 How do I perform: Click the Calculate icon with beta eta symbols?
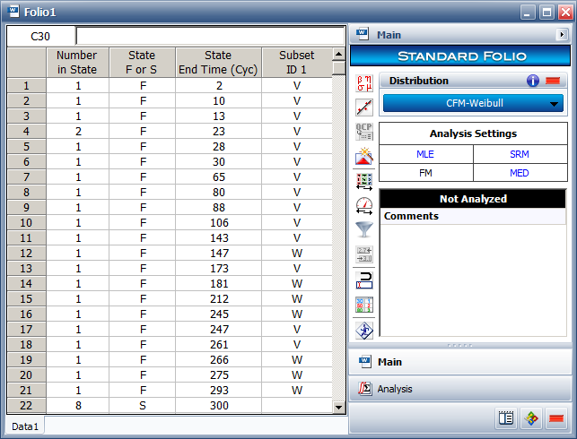click(x=364, y=83)
